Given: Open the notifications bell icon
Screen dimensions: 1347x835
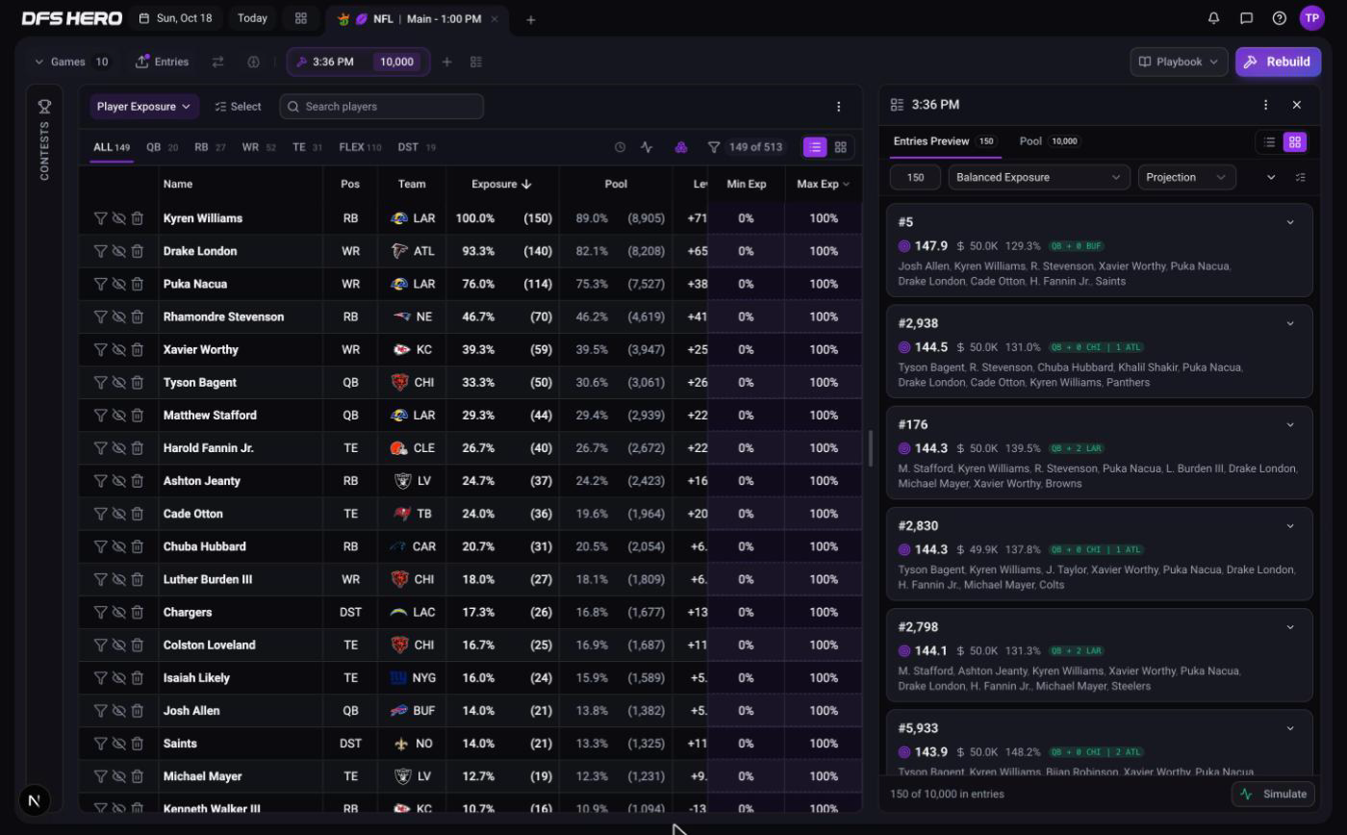Looking at the screenshot, I should (1214, 18).
